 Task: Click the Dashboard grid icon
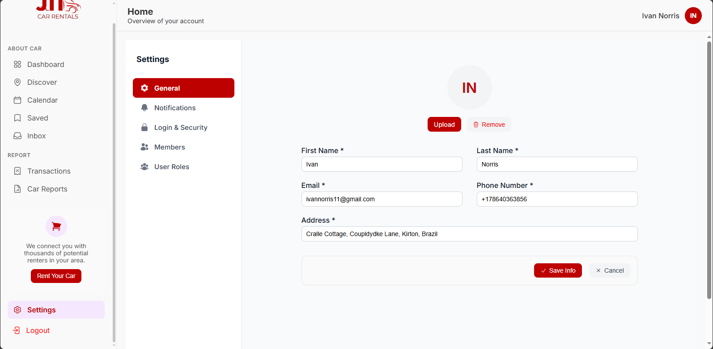tap(17, 64)
